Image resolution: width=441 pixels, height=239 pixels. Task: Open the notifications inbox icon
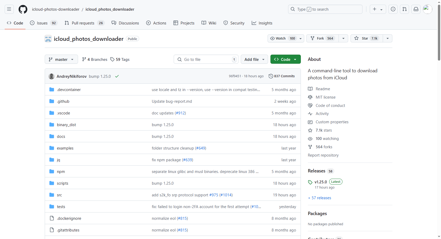[x=416, y=9]
